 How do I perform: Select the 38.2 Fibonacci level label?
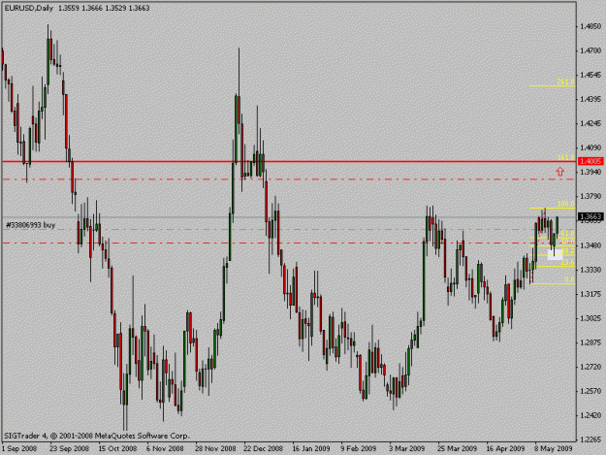pyautogui.click(x=567, y=251)
